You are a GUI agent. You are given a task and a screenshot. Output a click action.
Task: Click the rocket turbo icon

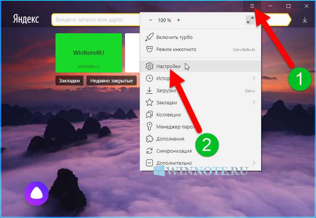pos(150,37)
